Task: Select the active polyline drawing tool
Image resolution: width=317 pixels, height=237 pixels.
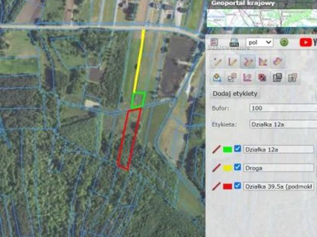Action: 248,62
